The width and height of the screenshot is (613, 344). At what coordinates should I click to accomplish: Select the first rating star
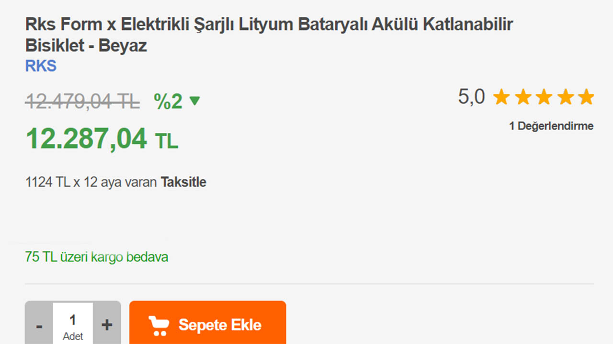[x=502, y=97]
